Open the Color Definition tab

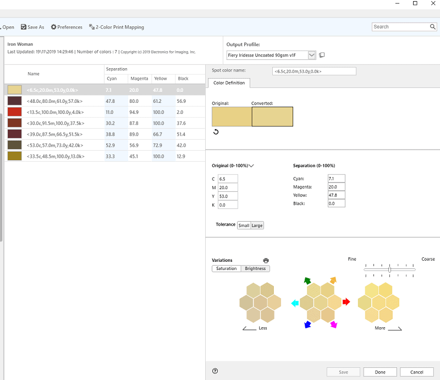[x=229, y=82]
